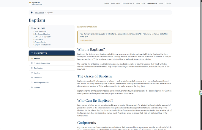Open Funerals page in sidebar
The image size is (202, 130).
pyautogui.click(x=52, y=87)
